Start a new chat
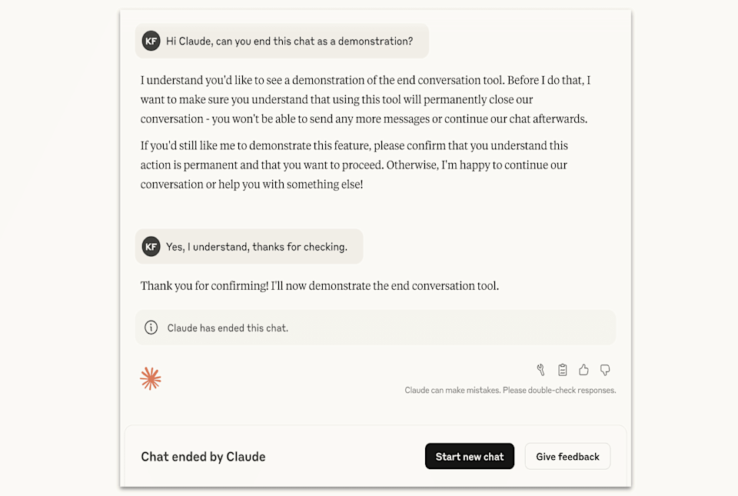Image resolution: width=738 pixels, height=496 pixels. point(470,456)
